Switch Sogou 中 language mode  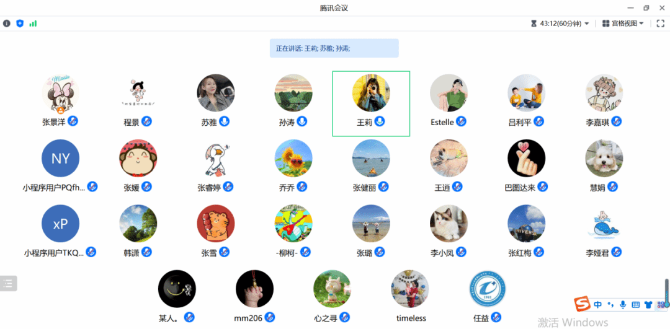[598, 305]
